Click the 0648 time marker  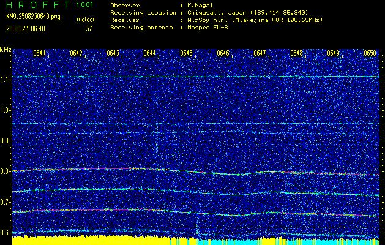(x=297, y=53)
